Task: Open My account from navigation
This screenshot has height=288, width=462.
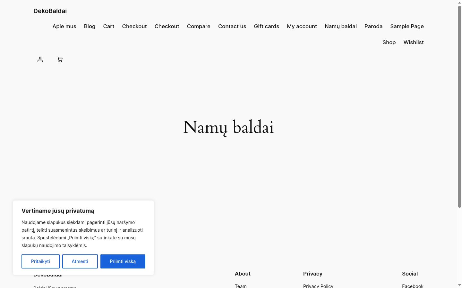Action: point(302,26)
